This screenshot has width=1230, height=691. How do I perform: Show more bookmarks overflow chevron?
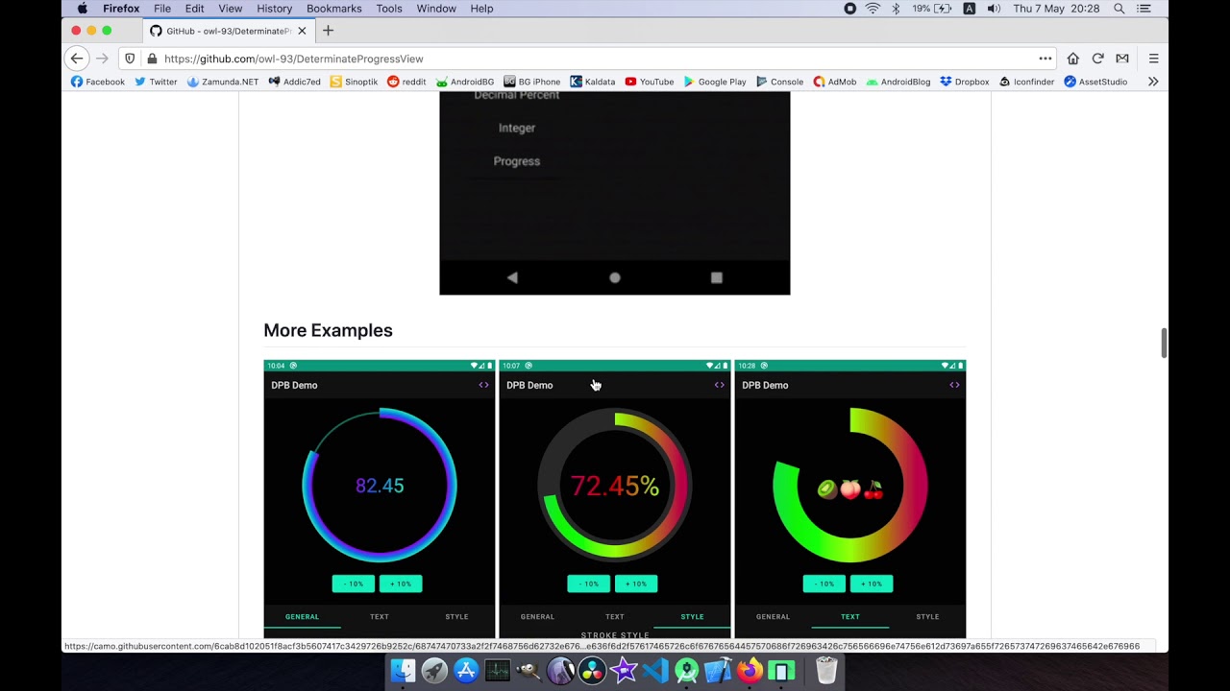point(1153,82)
